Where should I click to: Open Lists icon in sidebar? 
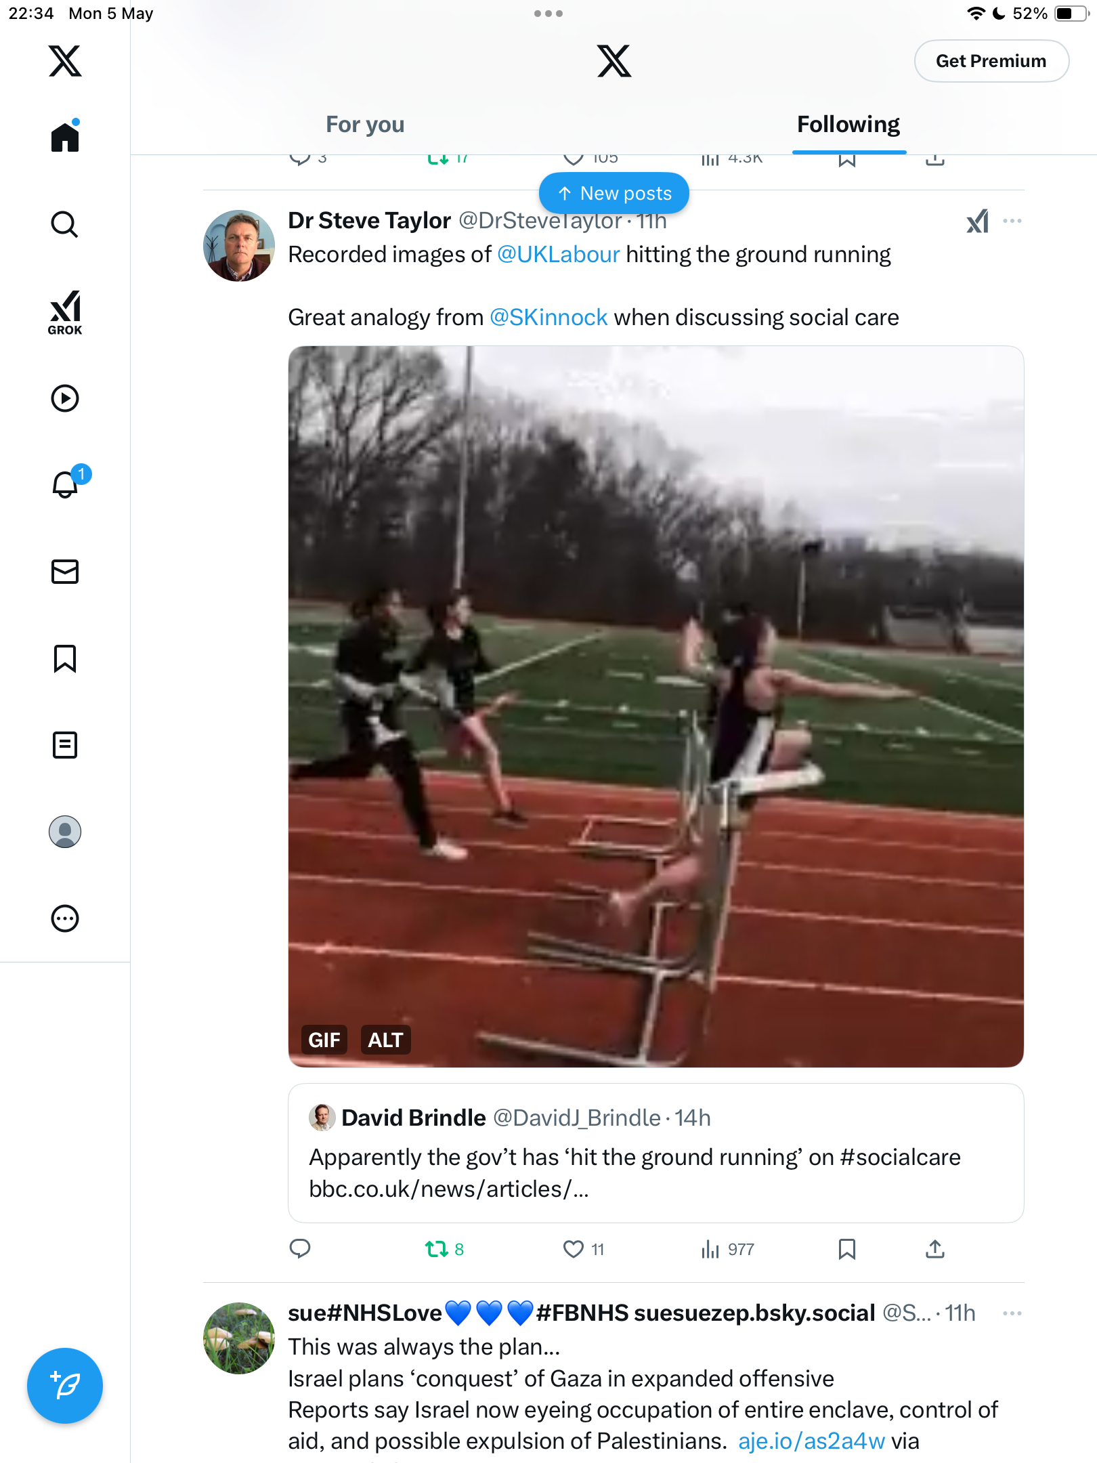point(65,745)
